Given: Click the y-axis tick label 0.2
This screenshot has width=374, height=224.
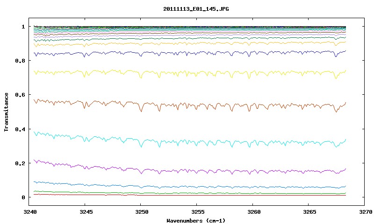Looking at the screenshot, I should [x=20, y=163].
